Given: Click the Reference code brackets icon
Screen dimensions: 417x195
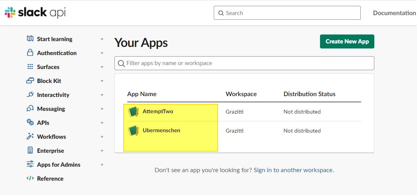Looking at the screenshot, I should 30,178.
